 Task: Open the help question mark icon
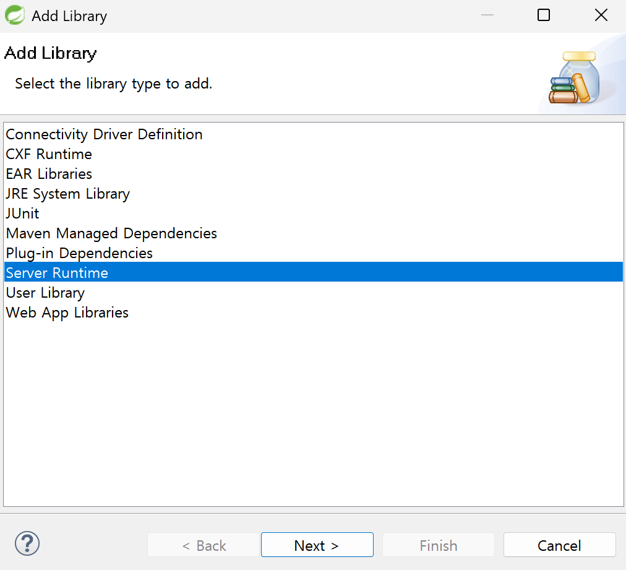(27, 543)
